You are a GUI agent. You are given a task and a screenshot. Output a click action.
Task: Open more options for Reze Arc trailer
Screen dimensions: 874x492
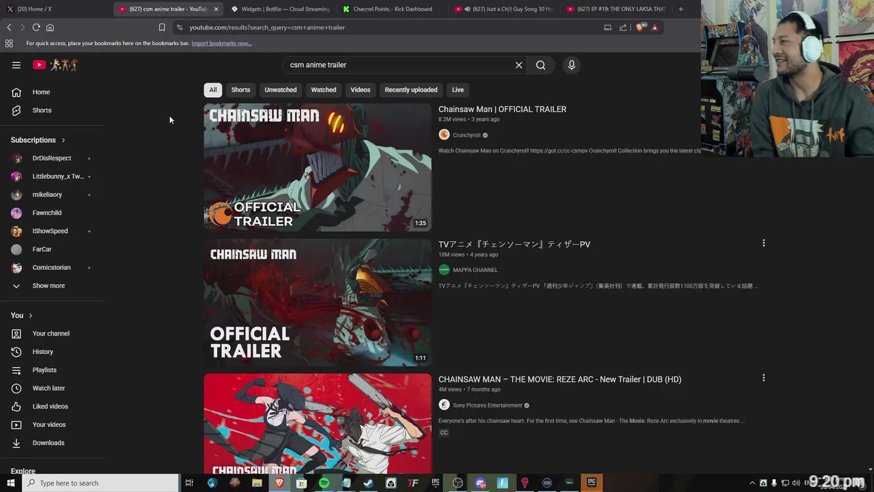click(763, 378)
